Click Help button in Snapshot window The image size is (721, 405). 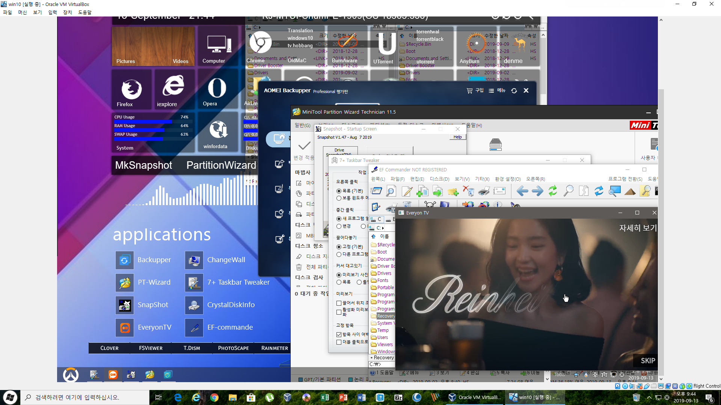(x=457, y=137)
